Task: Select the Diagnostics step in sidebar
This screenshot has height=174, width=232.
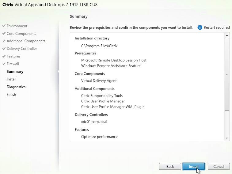Action: tap(16, 87)
